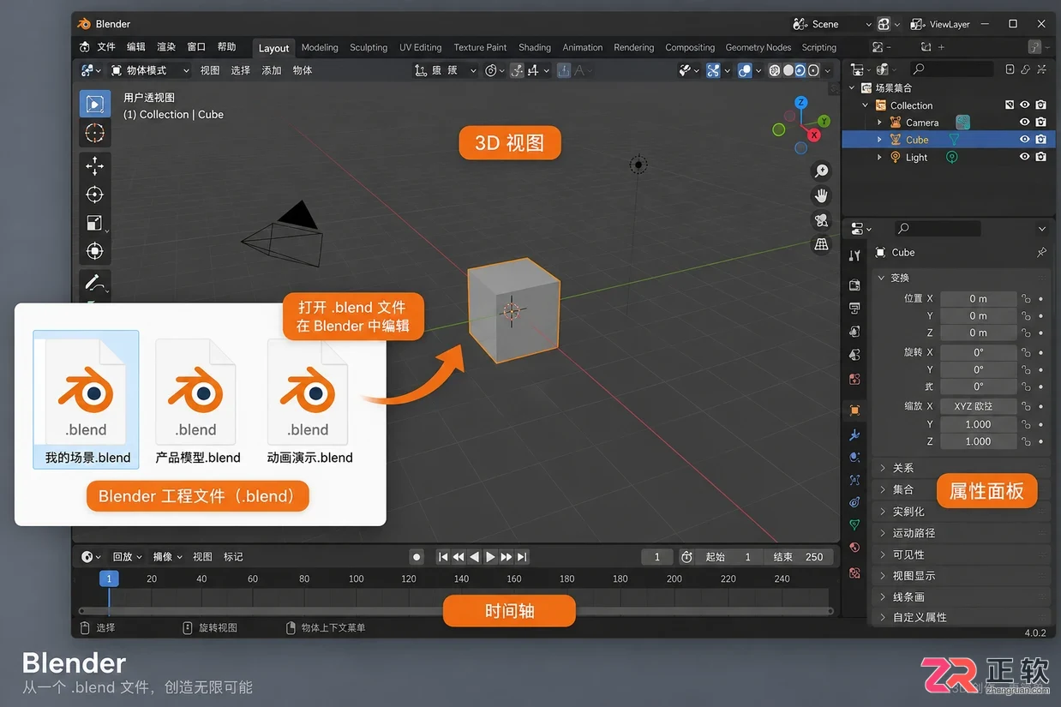The height and width of the screenshot is (707, 1061).
Task: Select the Annotate pencil tool
Action: (95, 283)
